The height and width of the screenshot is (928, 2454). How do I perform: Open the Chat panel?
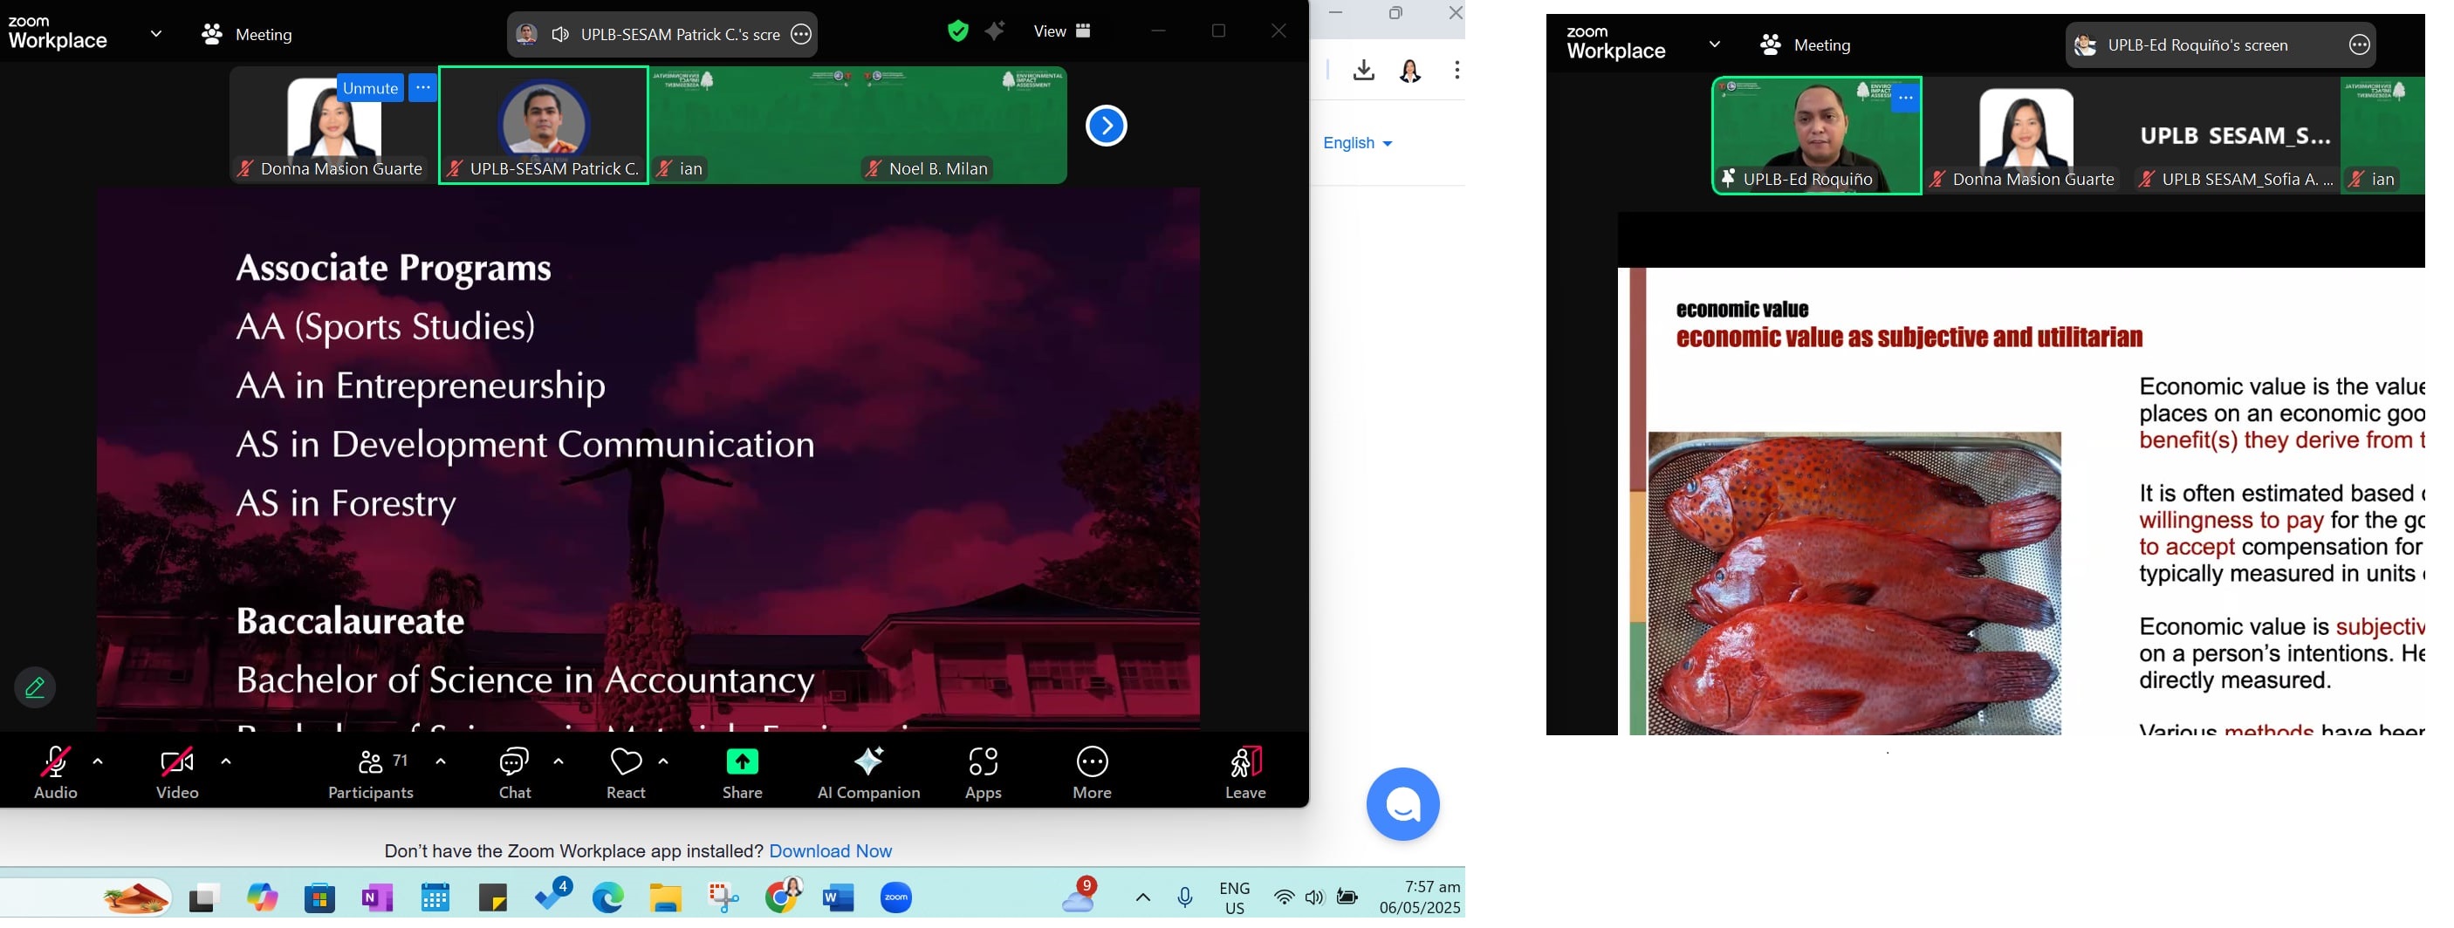pyautogui.click(x=514, y=773)
